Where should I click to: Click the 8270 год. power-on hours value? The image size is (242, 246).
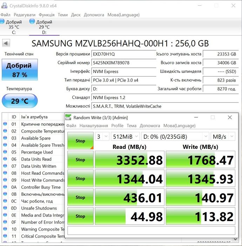tap(221, 89)
